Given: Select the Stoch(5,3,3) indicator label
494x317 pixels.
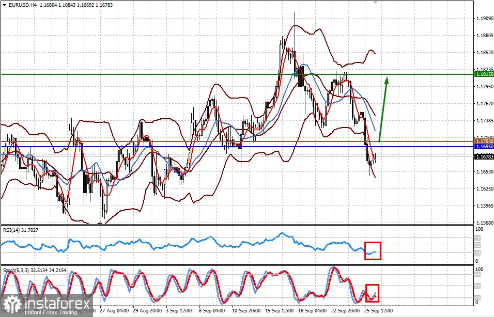Looking at the screenshot, I should (35, 271).
